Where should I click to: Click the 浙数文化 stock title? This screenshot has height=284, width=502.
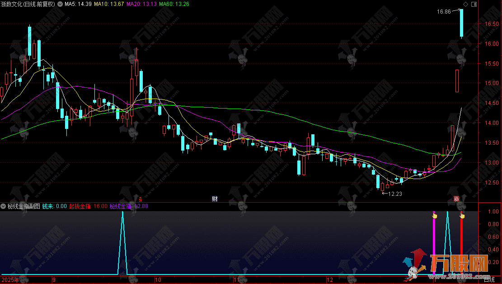pos(27,4)
